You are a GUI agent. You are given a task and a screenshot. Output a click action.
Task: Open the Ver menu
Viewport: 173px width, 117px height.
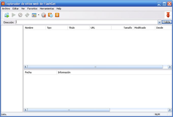[23, 8]
